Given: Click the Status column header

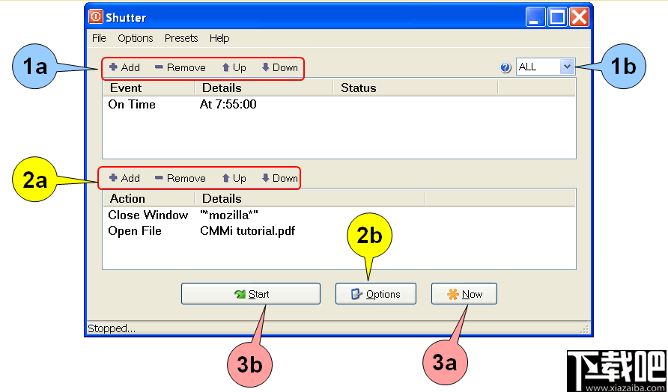Looking at the screenshot, I should [416, 88].
